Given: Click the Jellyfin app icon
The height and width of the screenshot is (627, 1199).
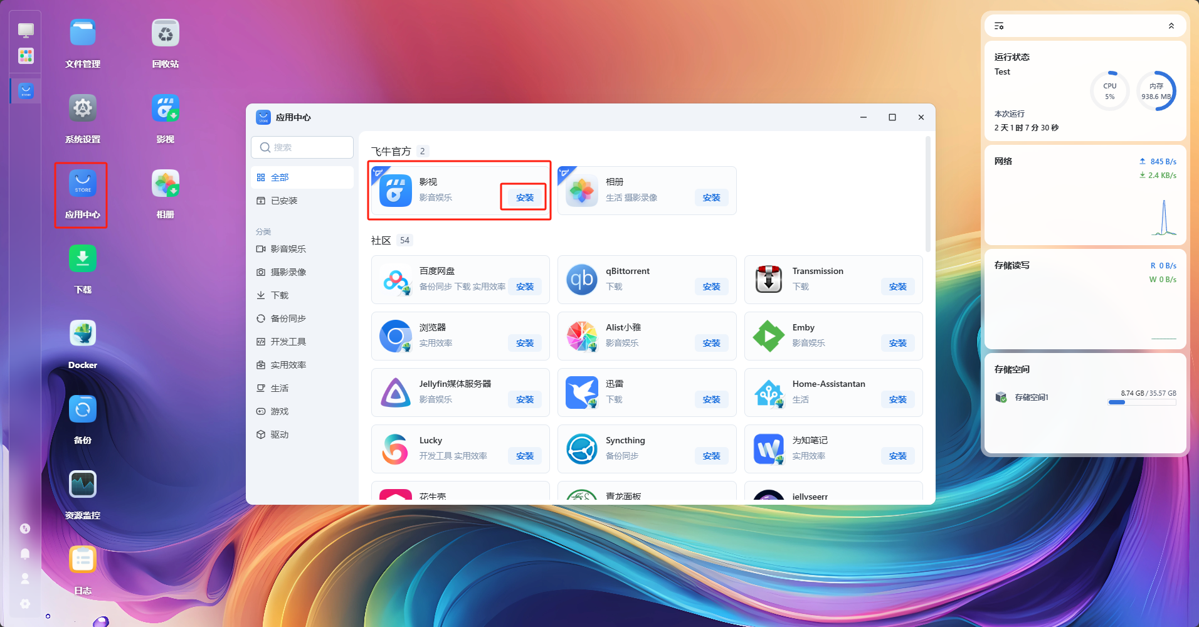Looking at the screenshot, I should click(x=396, y=393).
